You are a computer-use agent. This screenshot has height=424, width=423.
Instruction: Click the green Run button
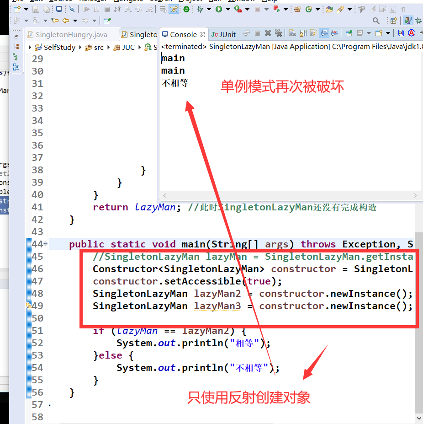[x=219, y=10]
